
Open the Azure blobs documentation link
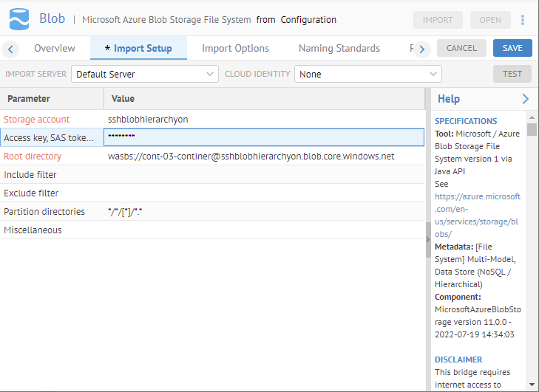pyautogui.click(x=477, y=215)
